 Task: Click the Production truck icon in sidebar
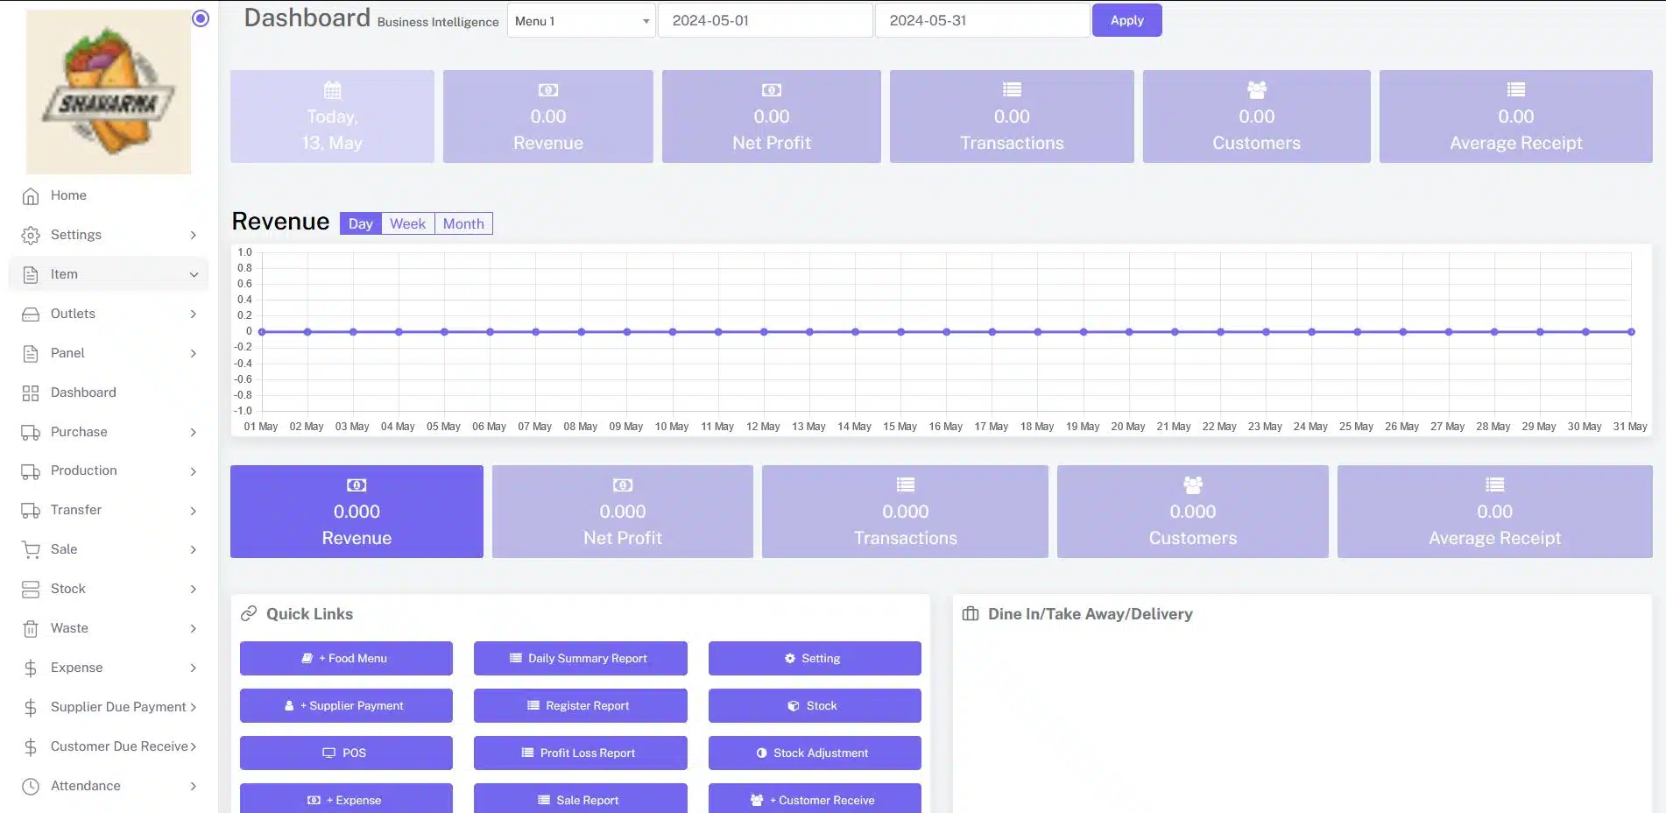(31, 471)
